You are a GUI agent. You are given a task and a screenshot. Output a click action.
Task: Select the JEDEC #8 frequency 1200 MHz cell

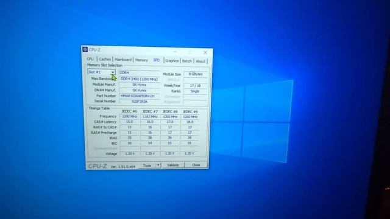(170, 117)
